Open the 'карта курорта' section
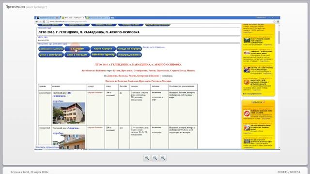 click(x=103, y=49)
